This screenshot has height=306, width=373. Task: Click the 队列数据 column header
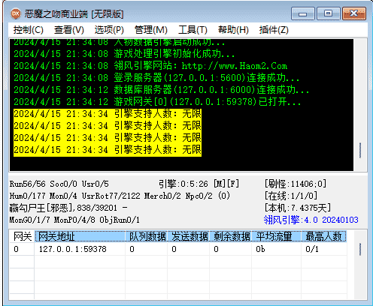147,236
